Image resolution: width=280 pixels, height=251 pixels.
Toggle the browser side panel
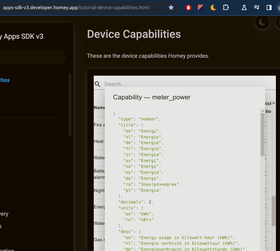click(x=269, y=8)
